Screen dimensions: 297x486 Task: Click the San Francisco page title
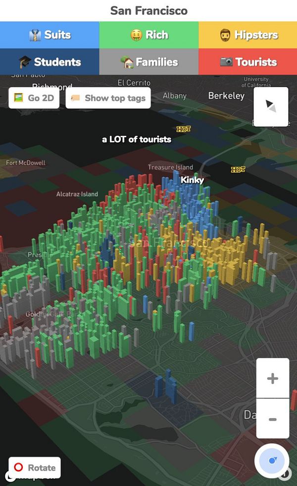click(x=149, y=10)
